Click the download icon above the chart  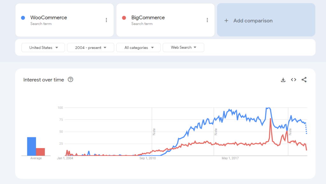283,80
